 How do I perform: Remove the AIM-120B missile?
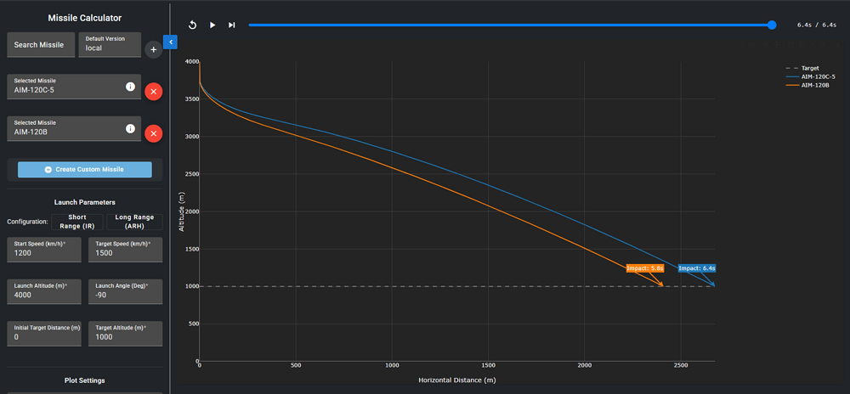click(x=153, y=133)
